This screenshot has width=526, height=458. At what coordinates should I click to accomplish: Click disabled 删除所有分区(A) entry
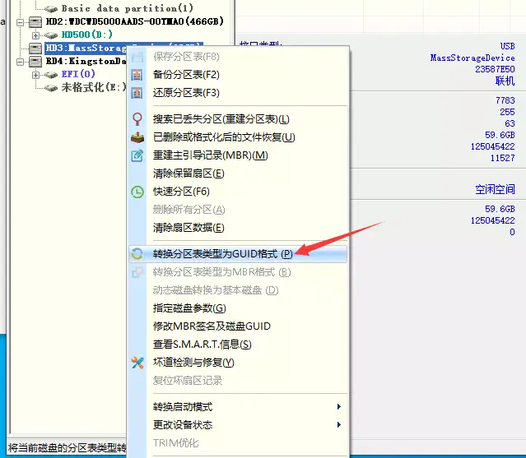tap(238, 210)
